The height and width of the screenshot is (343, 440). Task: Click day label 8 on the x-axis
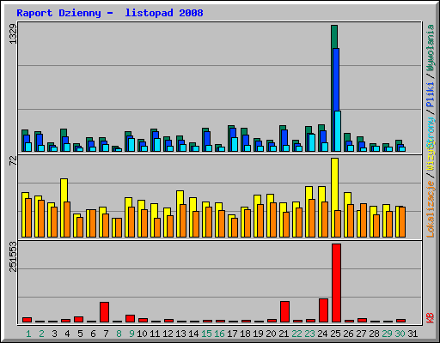tap(119, 334)
